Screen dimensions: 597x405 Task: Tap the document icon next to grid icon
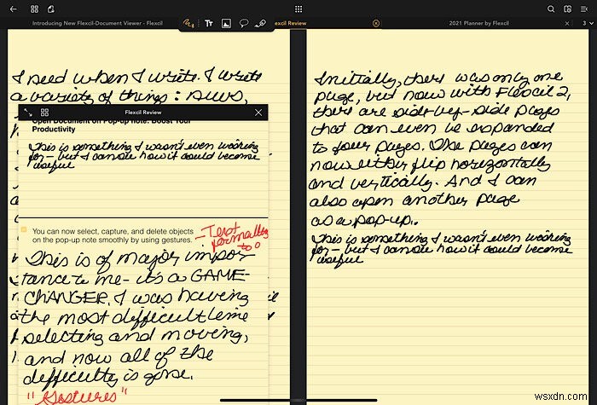click(x=50, y=9)
